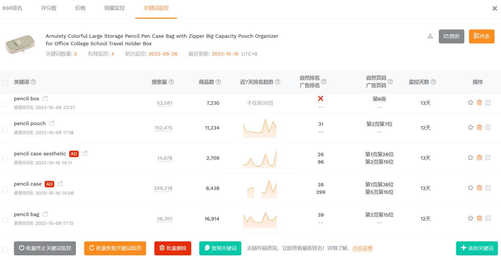Delete the pencil pouch keyword with trash icon
Viewport: 501px width, 260px height.
[479, 127]
